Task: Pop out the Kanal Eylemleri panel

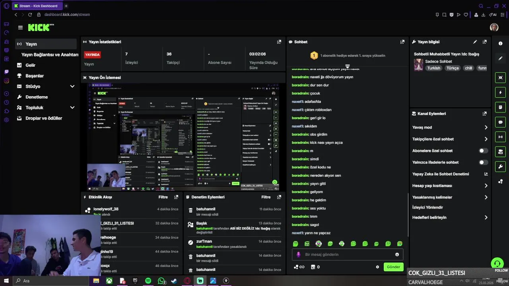Action: 484,114
